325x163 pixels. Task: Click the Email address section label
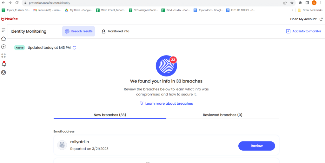click(x=64, y=131)
